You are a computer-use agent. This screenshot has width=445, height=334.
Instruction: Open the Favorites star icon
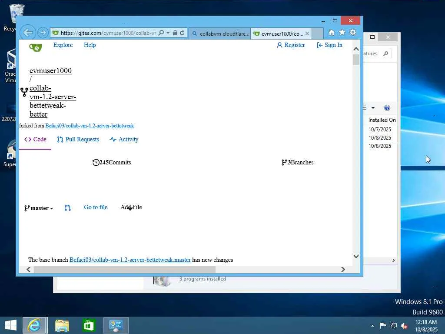(x=342, y=32)
